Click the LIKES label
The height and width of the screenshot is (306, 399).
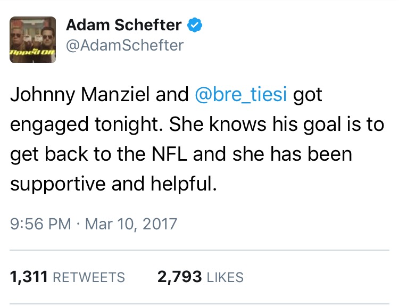[x=225, y=277]
